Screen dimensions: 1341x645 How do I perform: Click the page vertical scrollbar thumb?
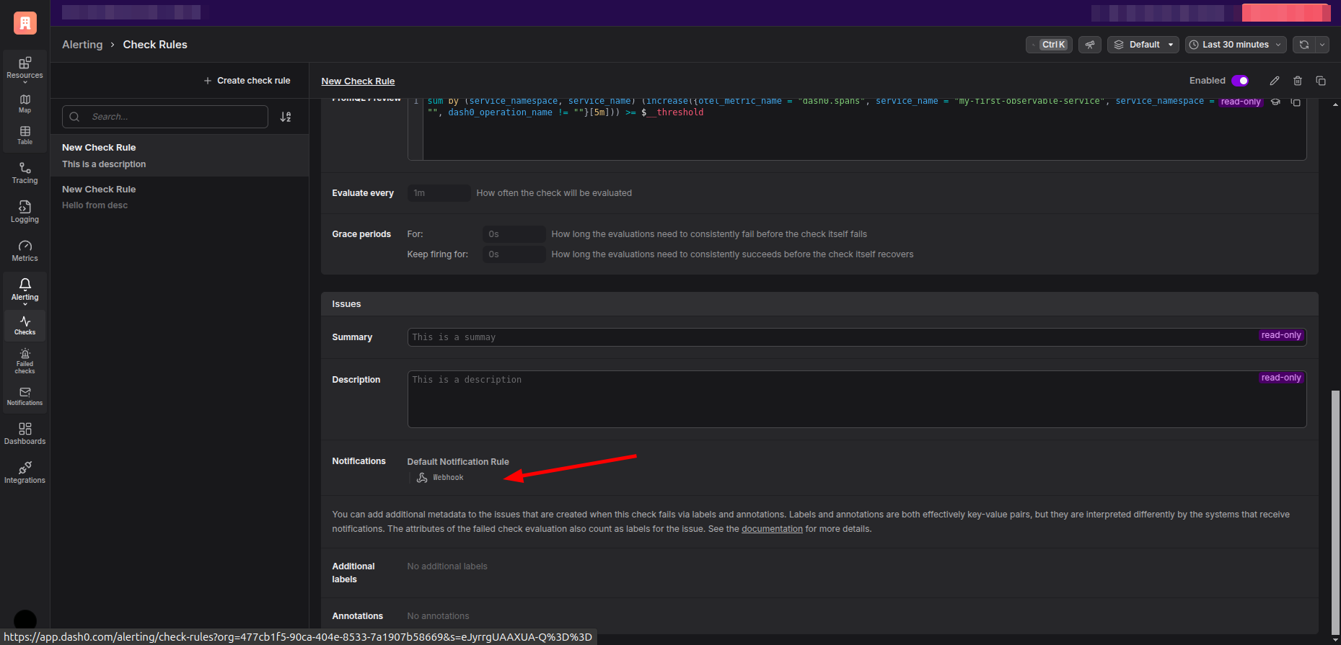1335,512
